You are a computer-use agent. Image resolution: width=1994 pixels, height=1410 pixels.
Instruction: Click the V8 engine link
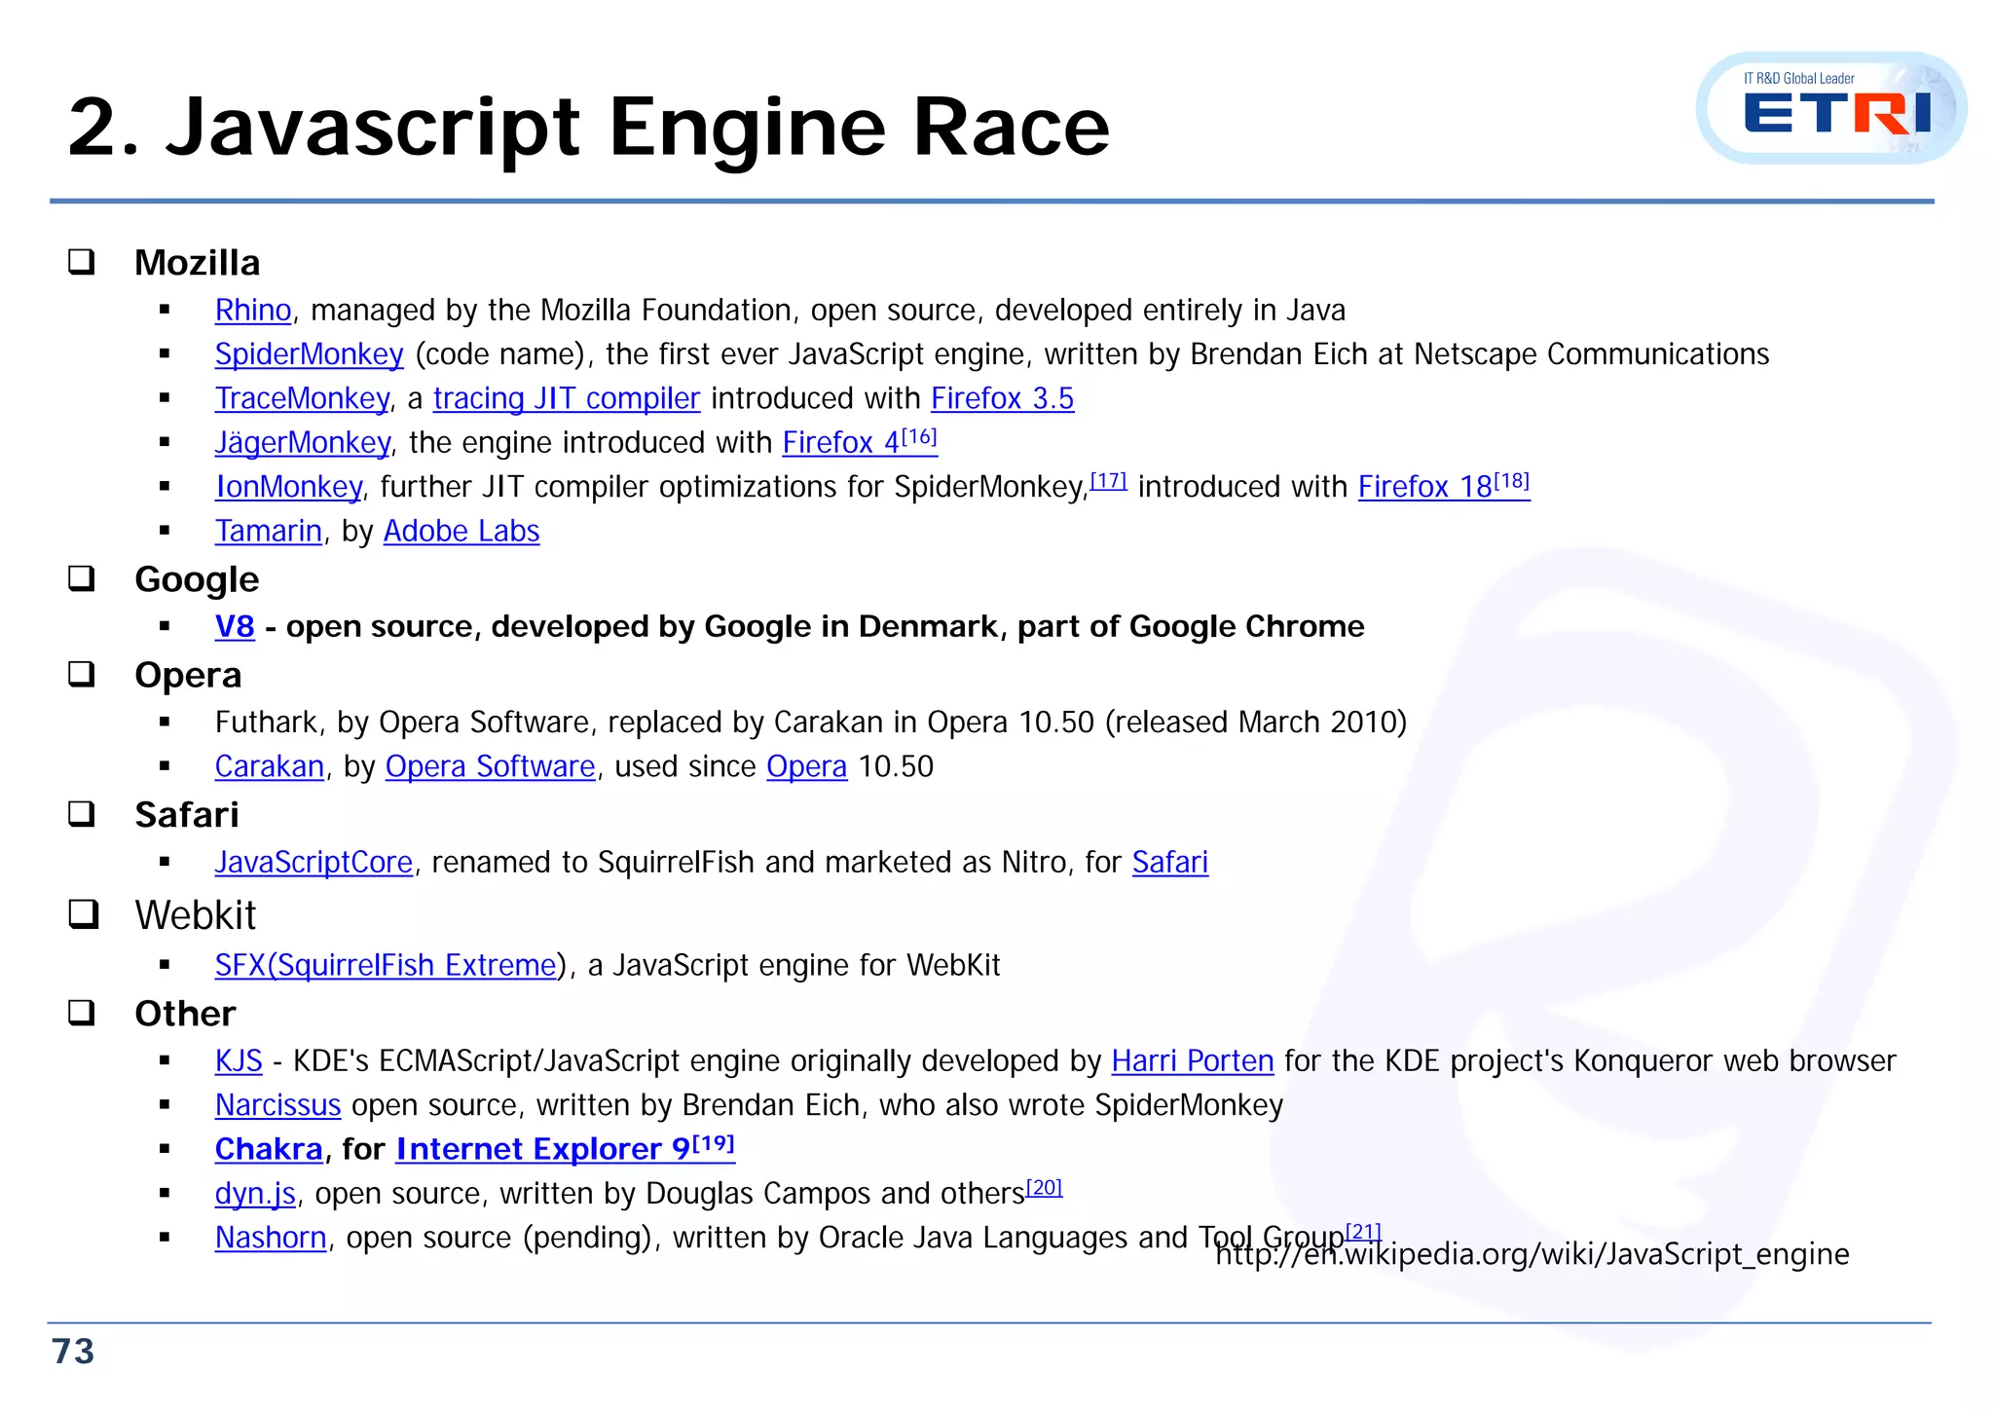click(235, 626)
